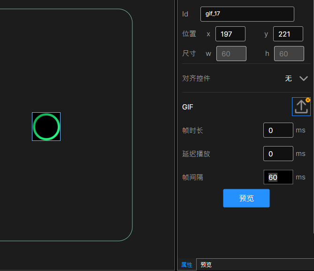Edit the position y field 221
The image size is (314, 271).
(x=288, y=34)
